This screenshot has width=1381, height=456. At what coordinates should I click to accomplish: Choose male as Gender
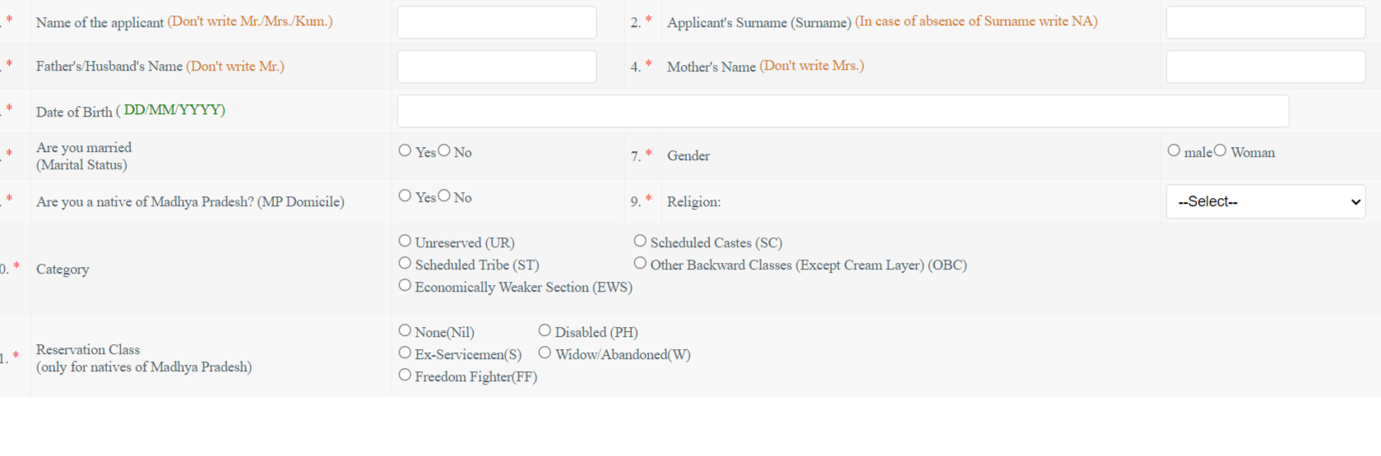click(1174, 150)
